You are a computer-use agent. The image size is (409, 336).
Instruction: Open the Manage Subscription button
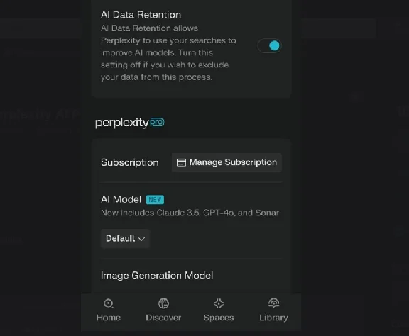click(227, 162)
